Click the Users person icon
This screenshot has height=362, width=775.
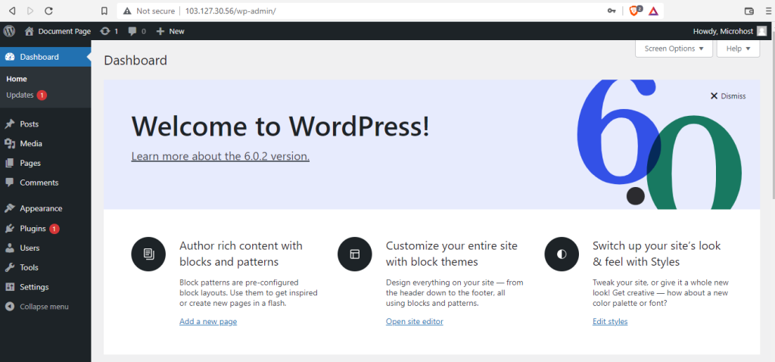coord(10,248)
